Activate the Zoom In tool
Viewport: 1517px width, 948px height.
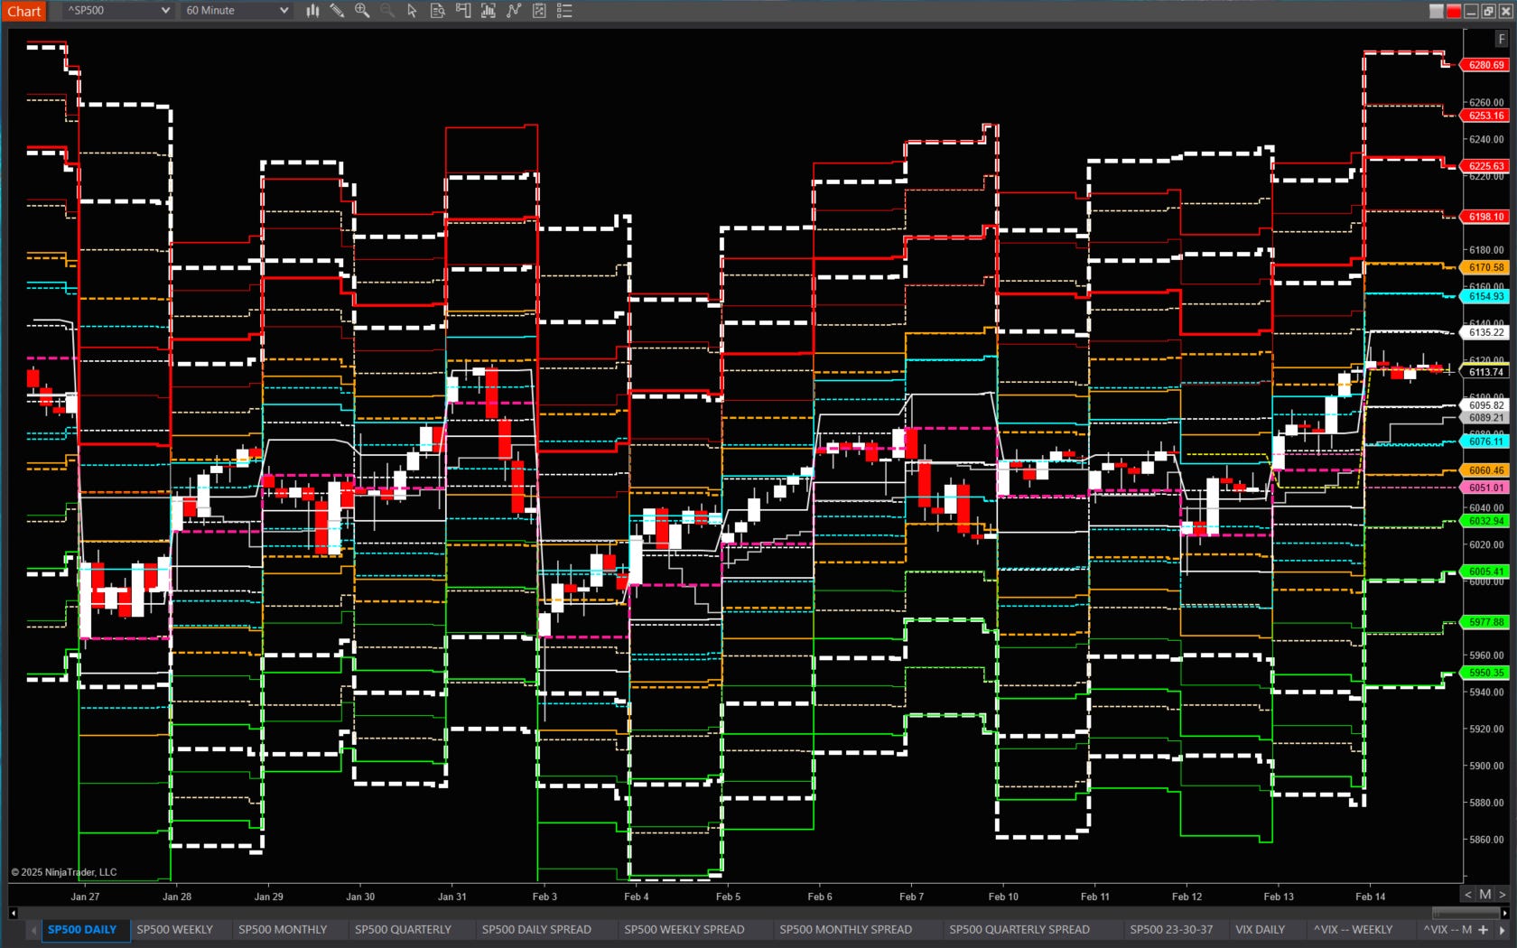pyautogui.click(x=362, y=11)
